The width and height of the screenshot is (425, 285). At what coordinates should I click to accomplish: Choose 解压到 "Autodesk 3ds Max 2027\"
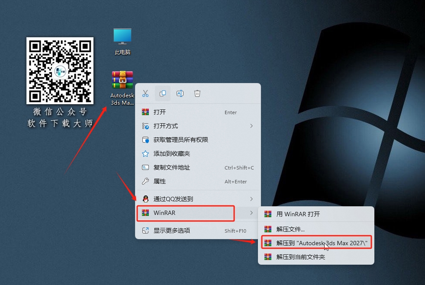[x=317, y=242]
